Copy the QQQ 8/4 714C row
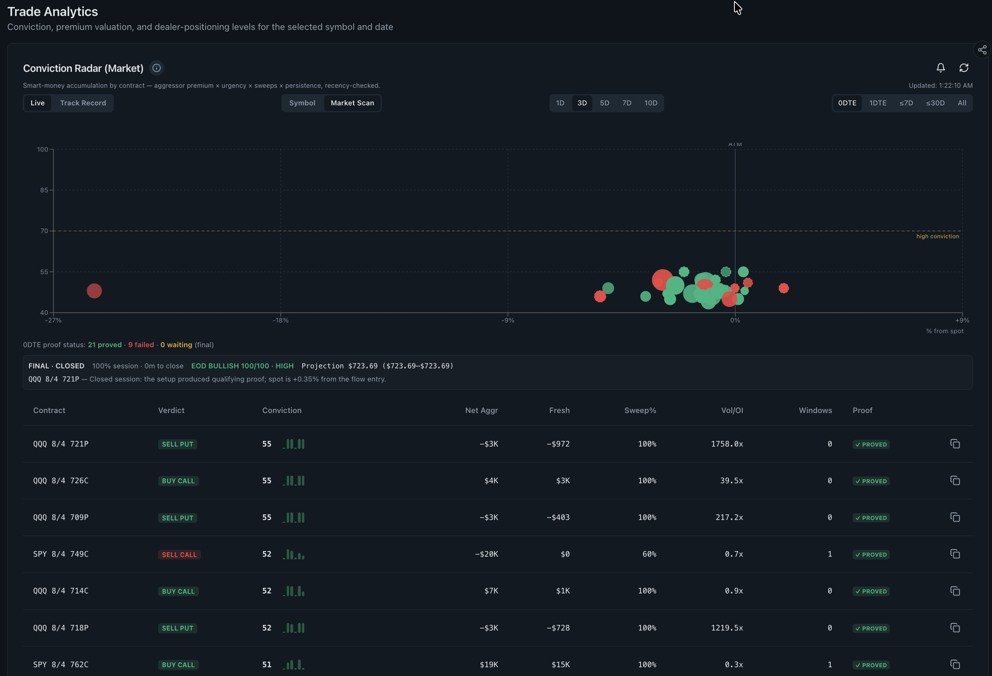 click(955, 591)
